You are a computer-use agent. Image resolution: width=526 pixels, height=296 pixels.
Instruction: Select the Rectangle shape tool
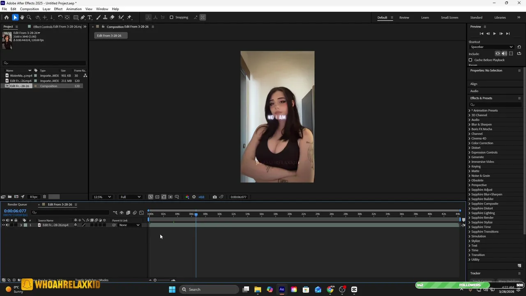(76, 17)
